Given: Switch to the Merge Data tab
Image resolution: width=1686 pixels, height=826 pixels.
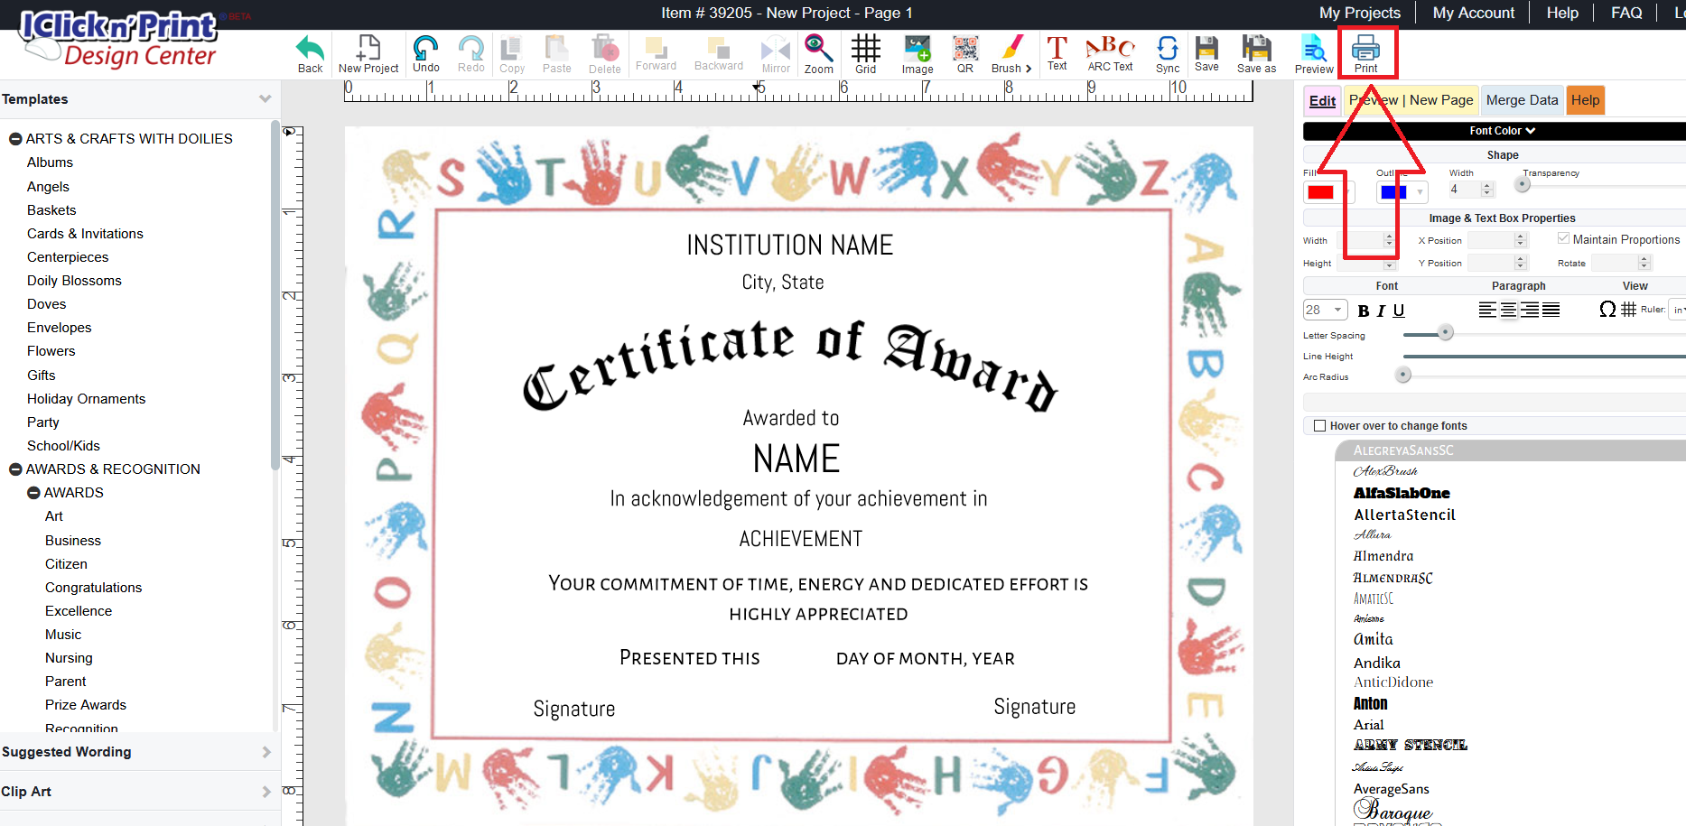Looking at the screenshot, I should click(x=1522, y=100).
